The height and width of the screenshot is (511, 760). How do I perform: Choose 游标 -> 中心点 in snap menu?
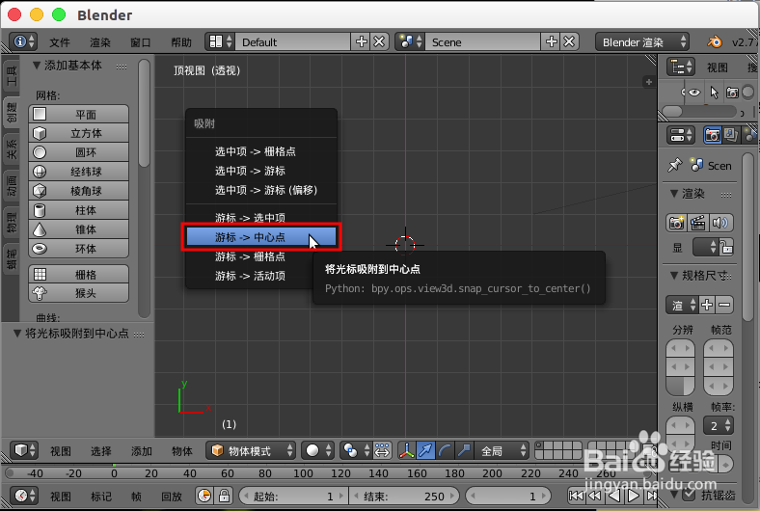(261, 237)
